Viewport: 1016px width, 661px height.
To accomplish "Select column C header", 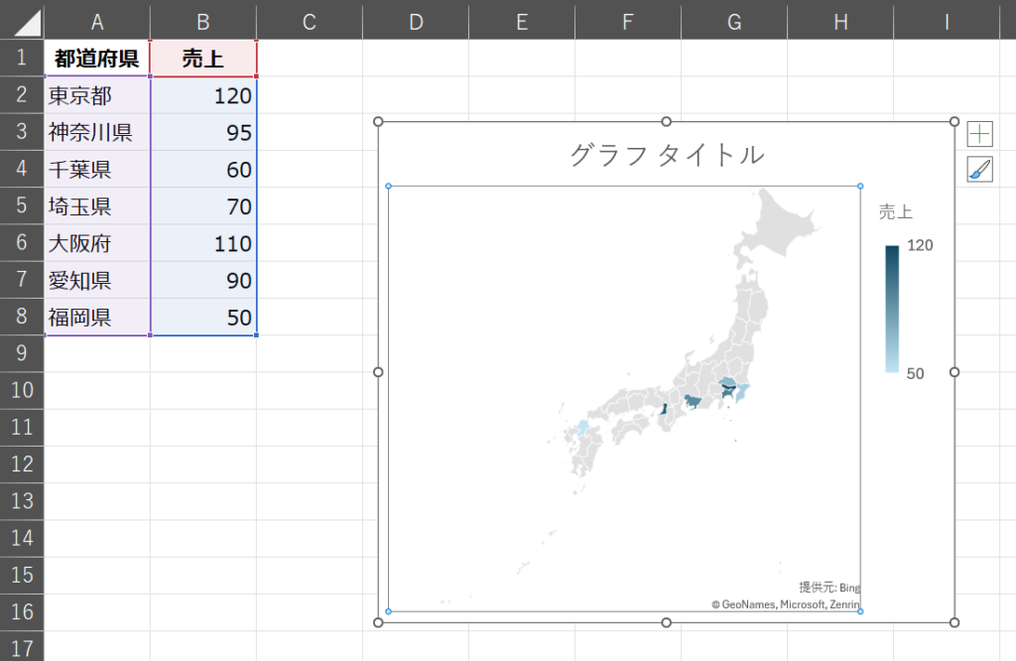I will tap(309, 21).
